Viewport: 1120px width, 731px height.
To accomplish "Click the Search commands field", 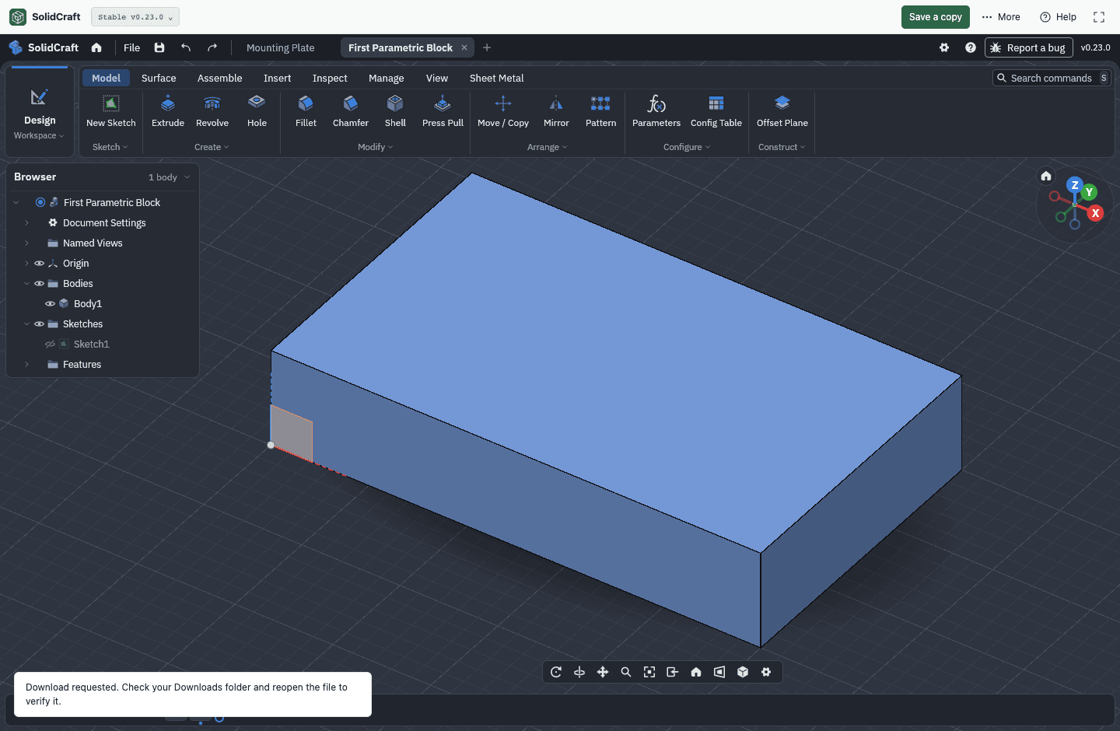I will coord(1052,78).
